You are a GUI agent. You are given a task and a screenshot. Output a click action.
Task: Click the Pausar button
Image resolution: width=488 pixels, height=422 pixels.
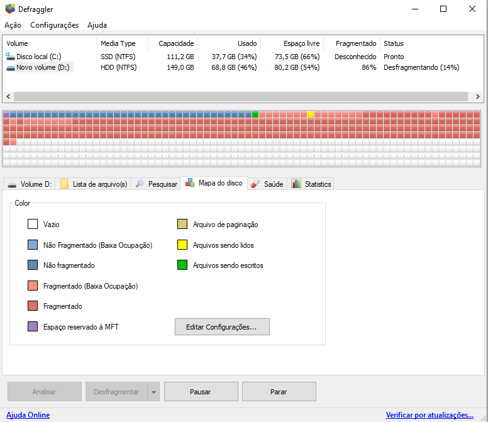pos(201,392)
